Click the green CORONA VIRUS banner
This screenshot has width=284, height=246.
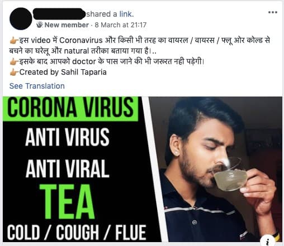(70, 109)
